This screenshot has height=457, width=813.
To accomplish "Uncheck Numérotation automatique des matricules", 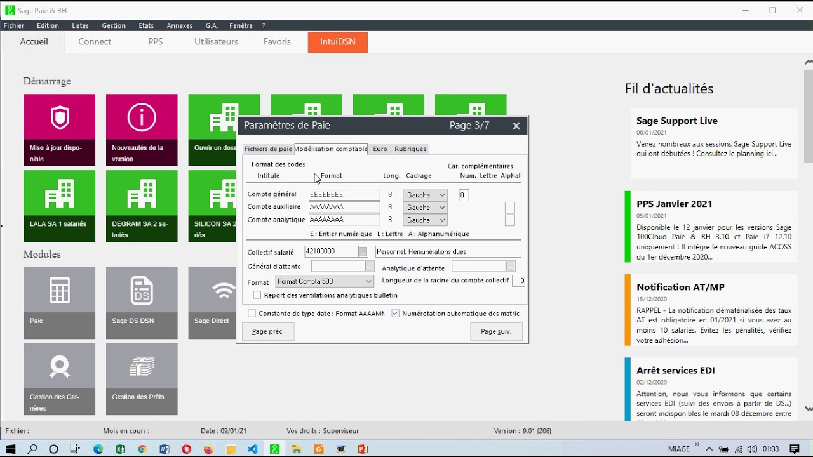I will 396,314.
